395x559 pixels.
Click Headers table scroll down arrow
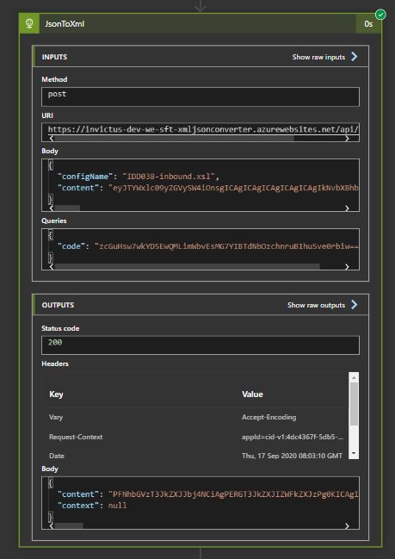tap(354, 453)
